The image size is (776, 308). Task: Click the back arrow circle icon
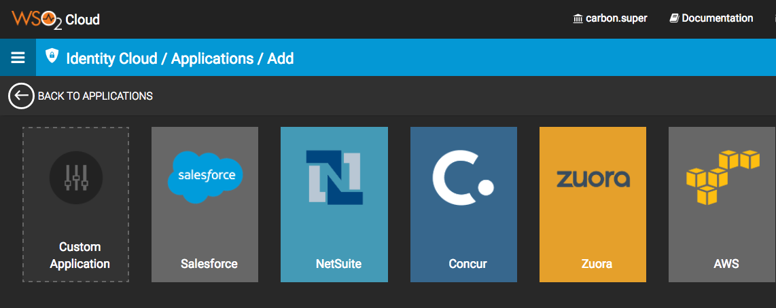[21, 96]
